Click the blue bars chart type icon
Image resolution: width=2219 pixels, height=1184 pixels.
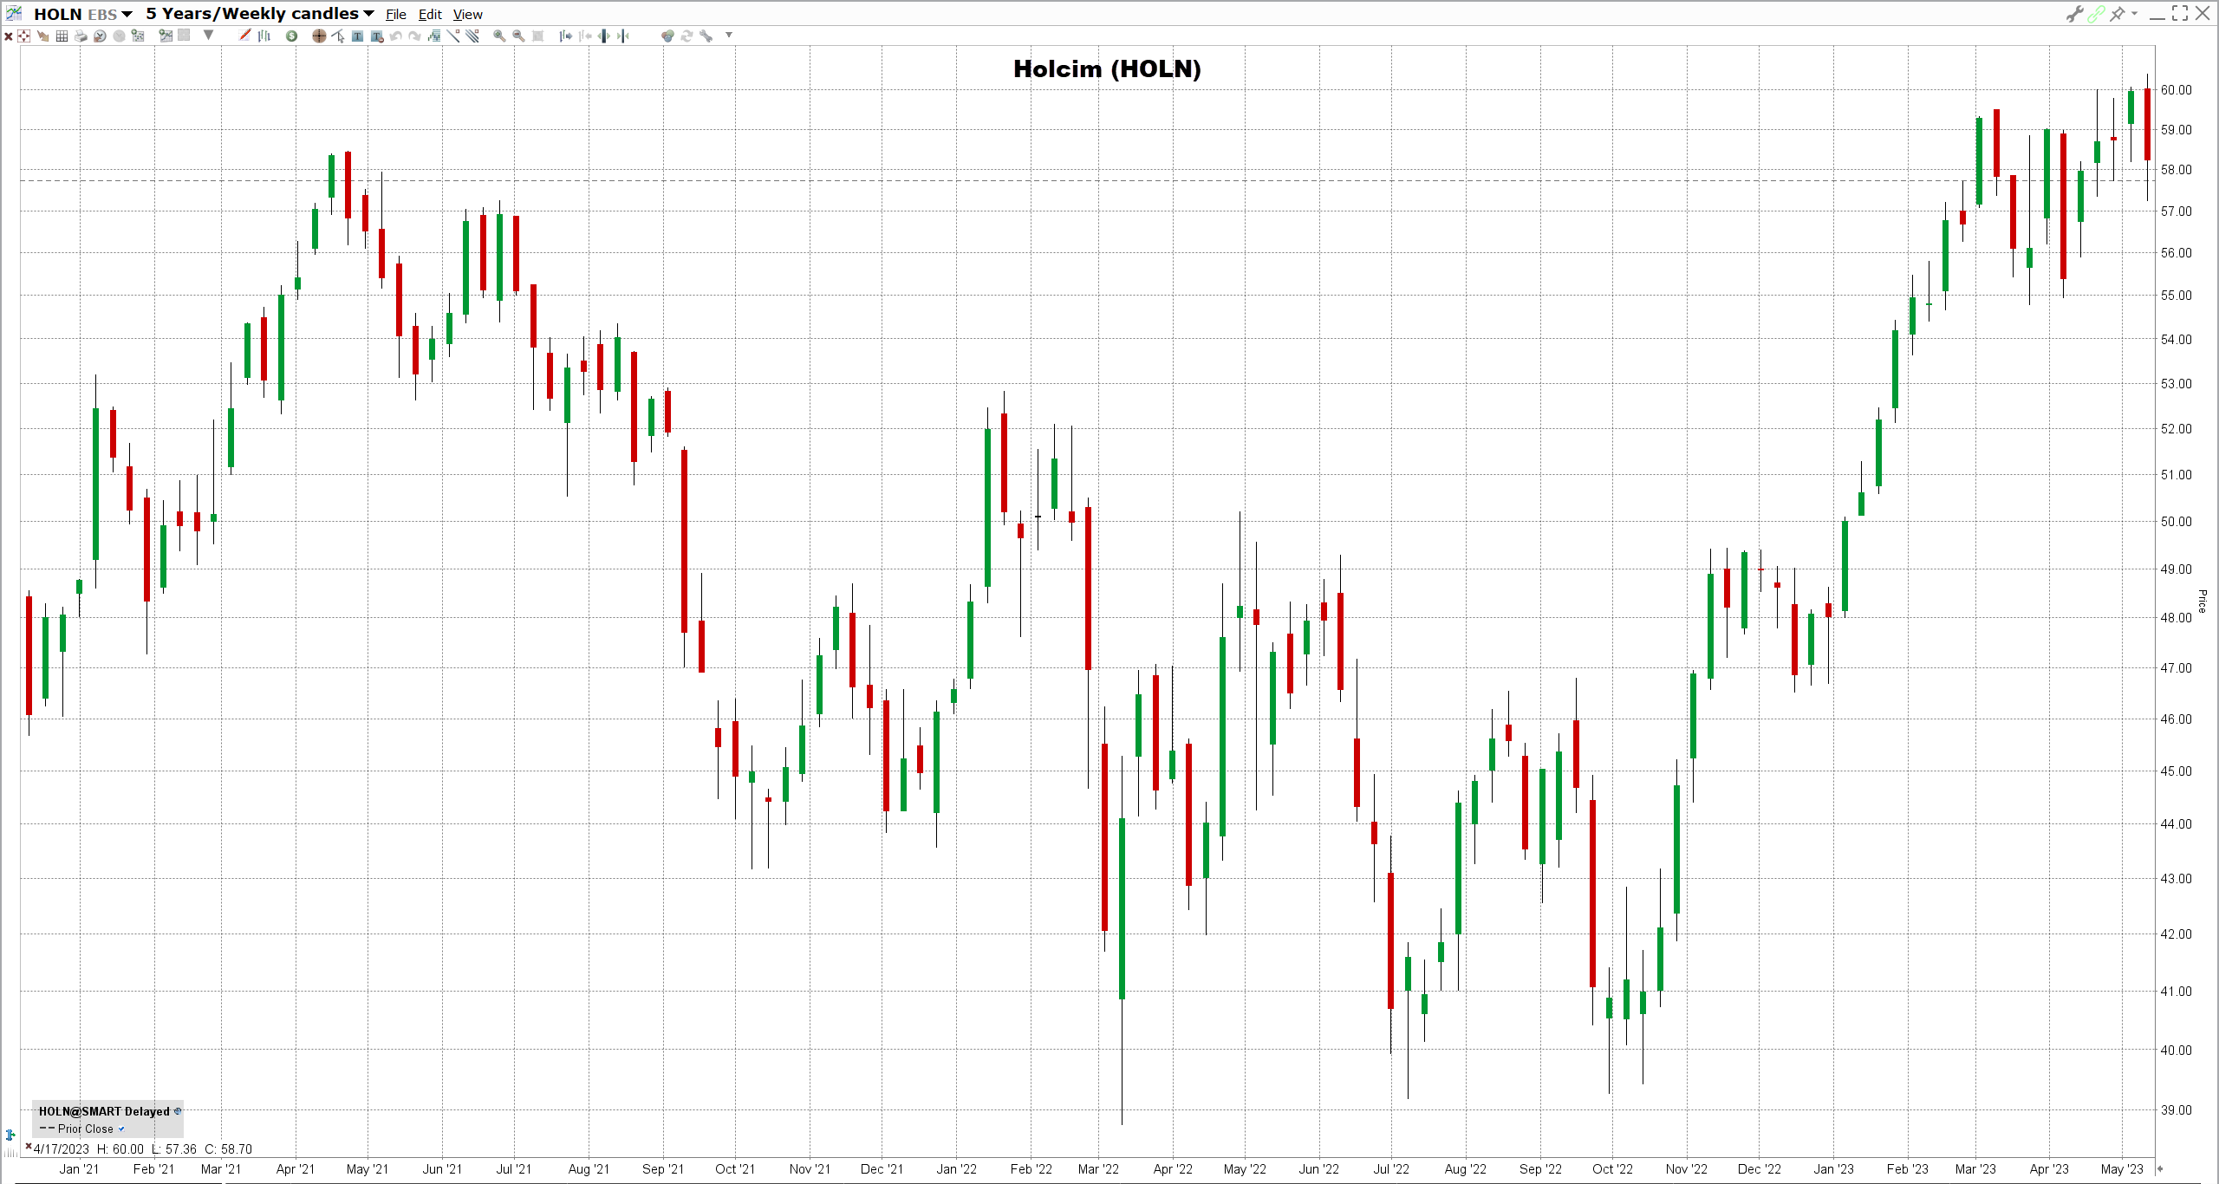(264, 36)
